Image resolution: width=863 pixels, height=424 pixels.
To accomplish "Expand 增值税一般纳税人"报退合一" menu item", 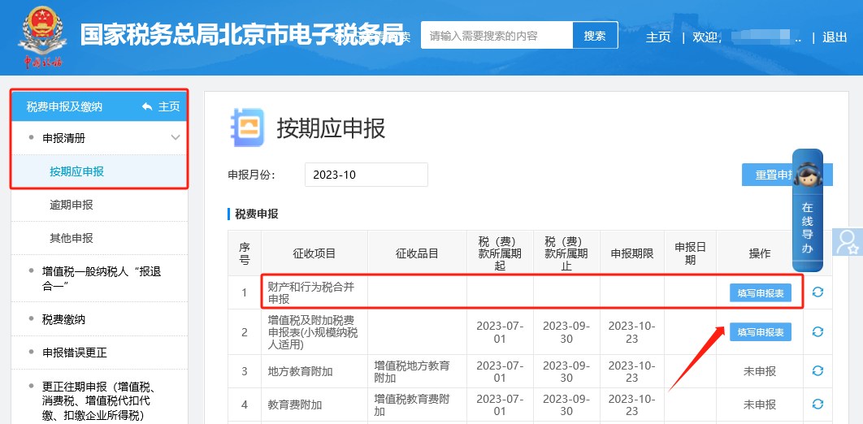I will click(x=101, y=278).
